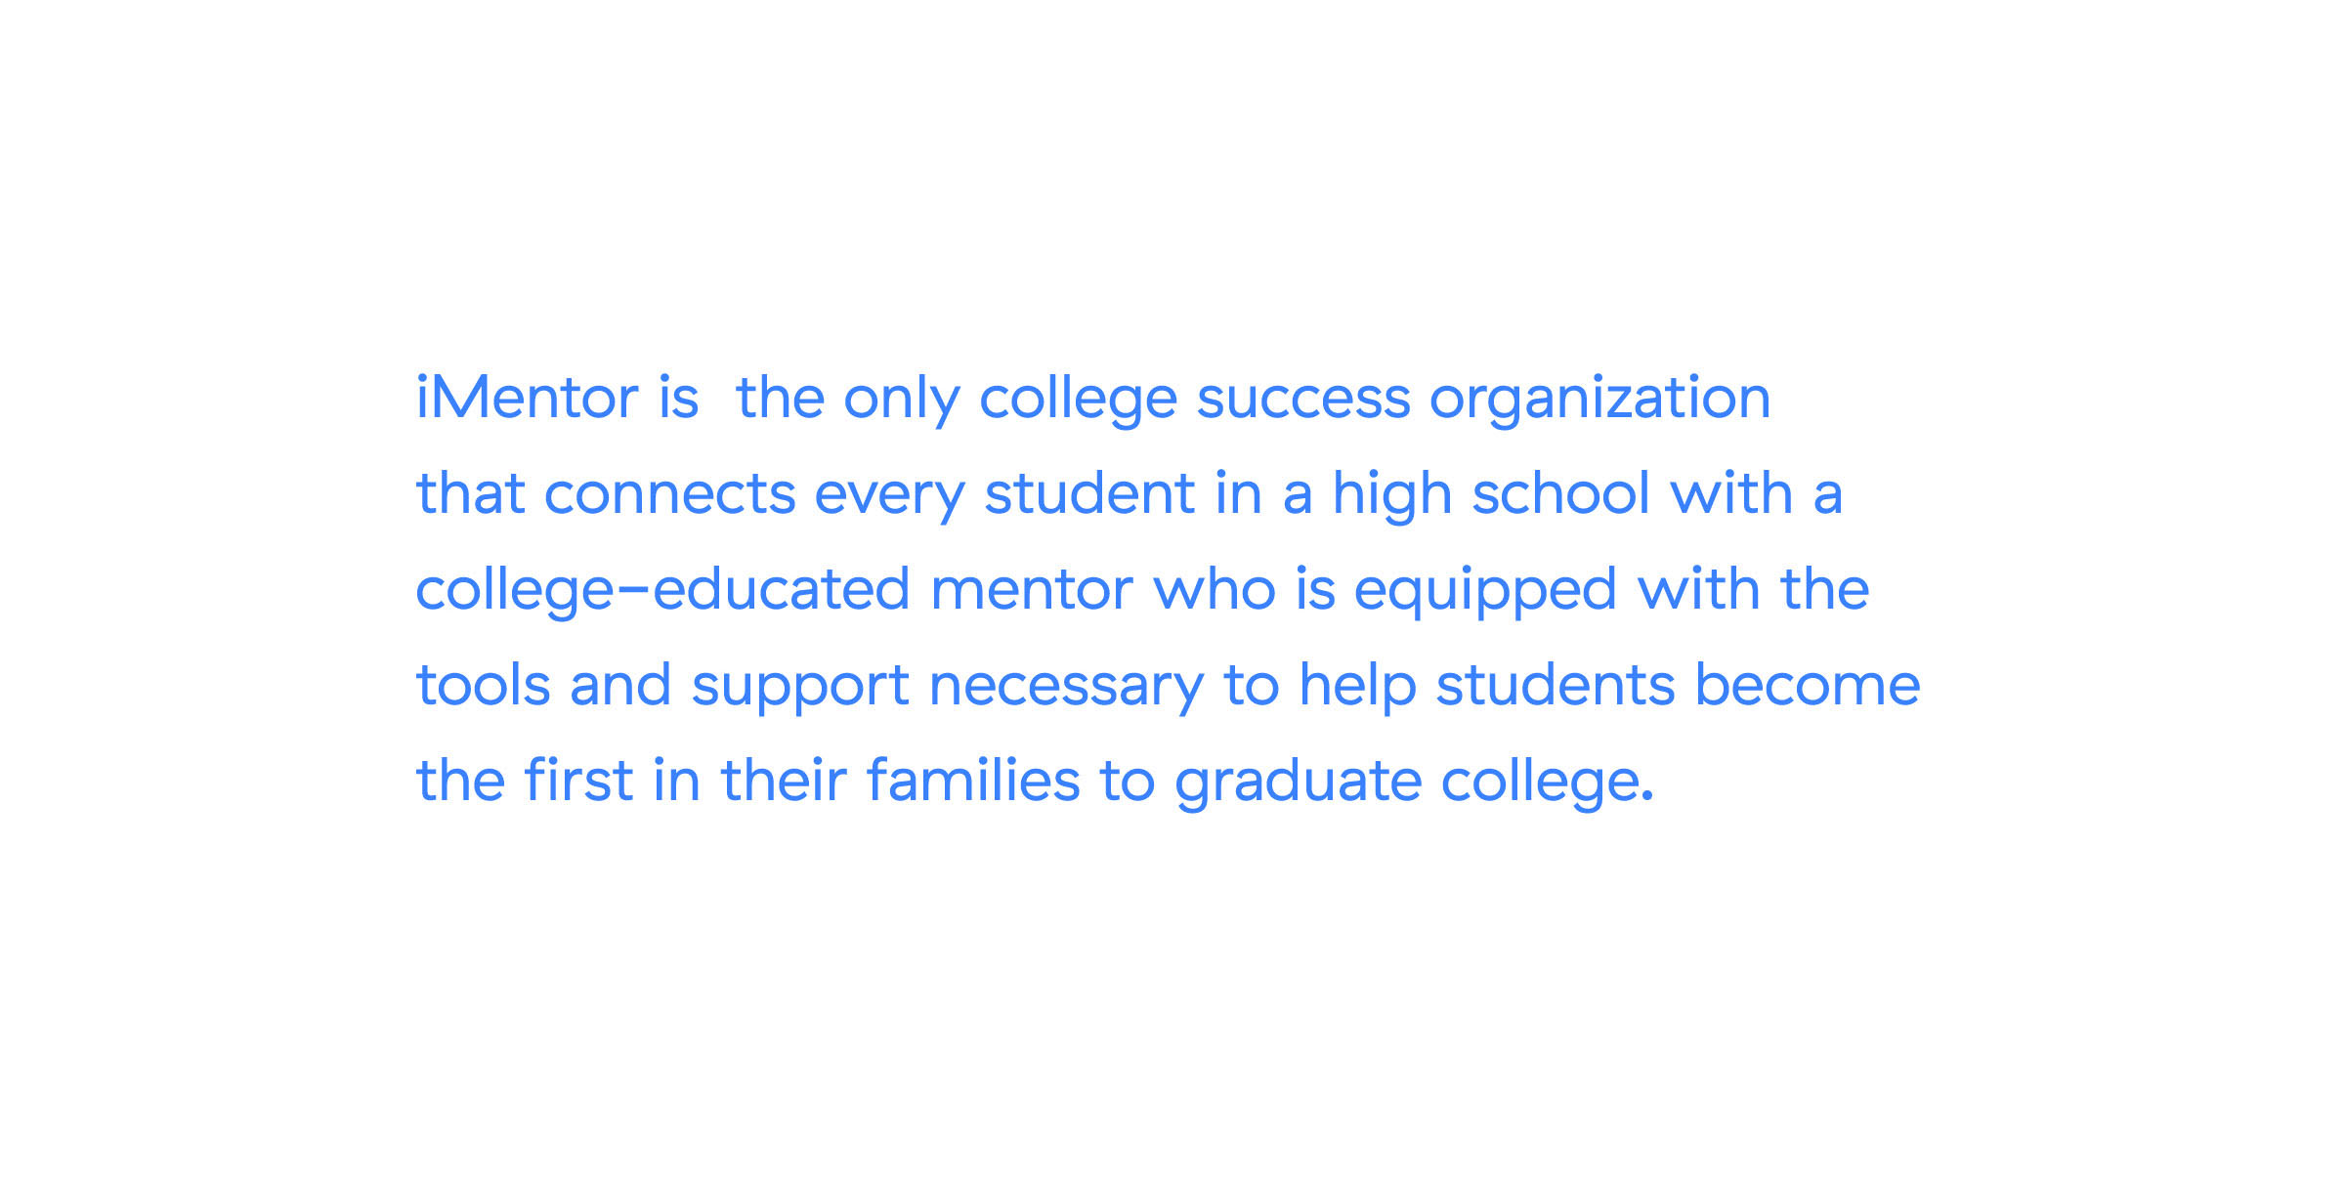Screen dimensions: 2345x1185
Task: Select the word "graduate"
Action: tap(1299, 783)
